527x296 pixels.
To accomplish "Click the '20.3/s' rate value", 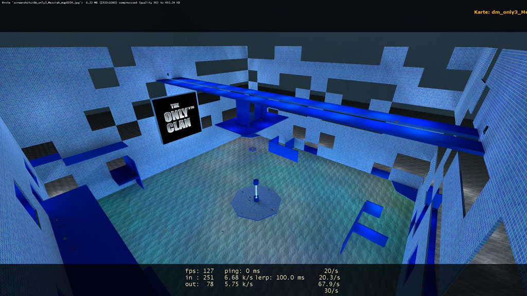I will point(329,277).
